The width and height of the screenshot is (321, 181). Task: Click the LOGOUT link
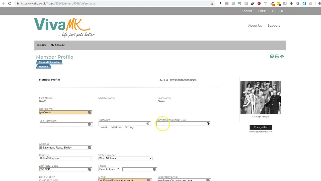click(x=247, y=11)
